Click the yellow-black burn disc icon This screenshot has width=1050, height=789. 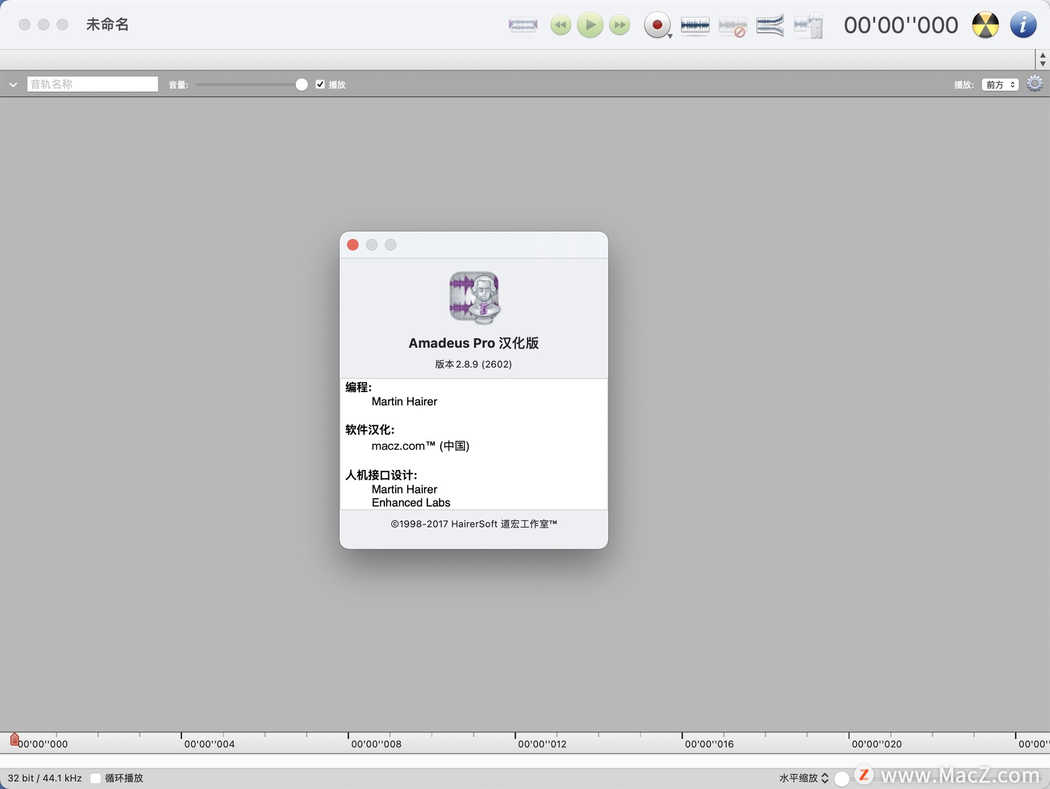point(985,25)
